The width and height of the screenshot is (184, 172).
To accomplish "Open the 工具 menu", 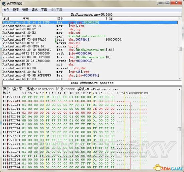I will tap(44, 10).
